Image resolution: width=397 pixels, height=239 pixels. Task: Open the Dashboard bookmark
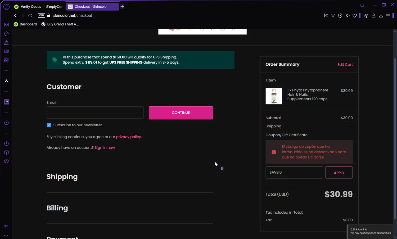point(25,24)
